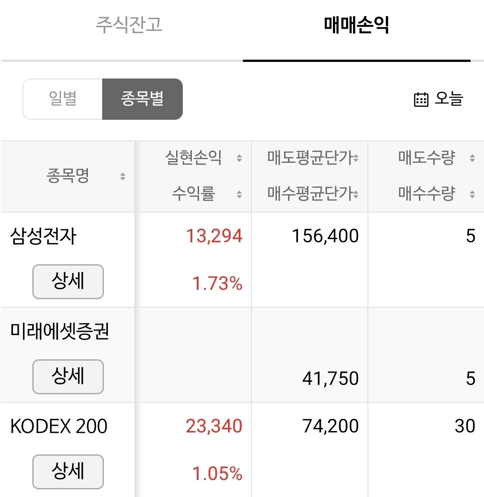Sort by 매수수량 arrows
Viewport: 484px width, 497px height.
coord(472,195)
